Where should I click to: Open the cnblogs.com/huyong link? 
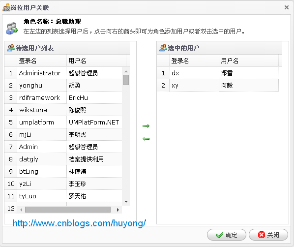(79, 223)
